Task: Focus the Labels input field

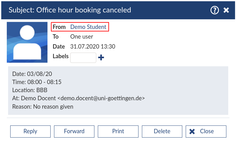Action: click(83, 58)
